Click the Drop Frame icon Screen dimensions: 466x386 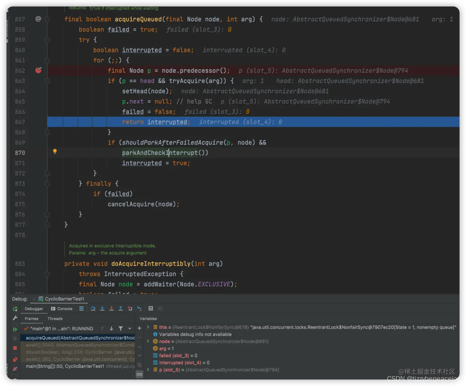coord(130,309)
